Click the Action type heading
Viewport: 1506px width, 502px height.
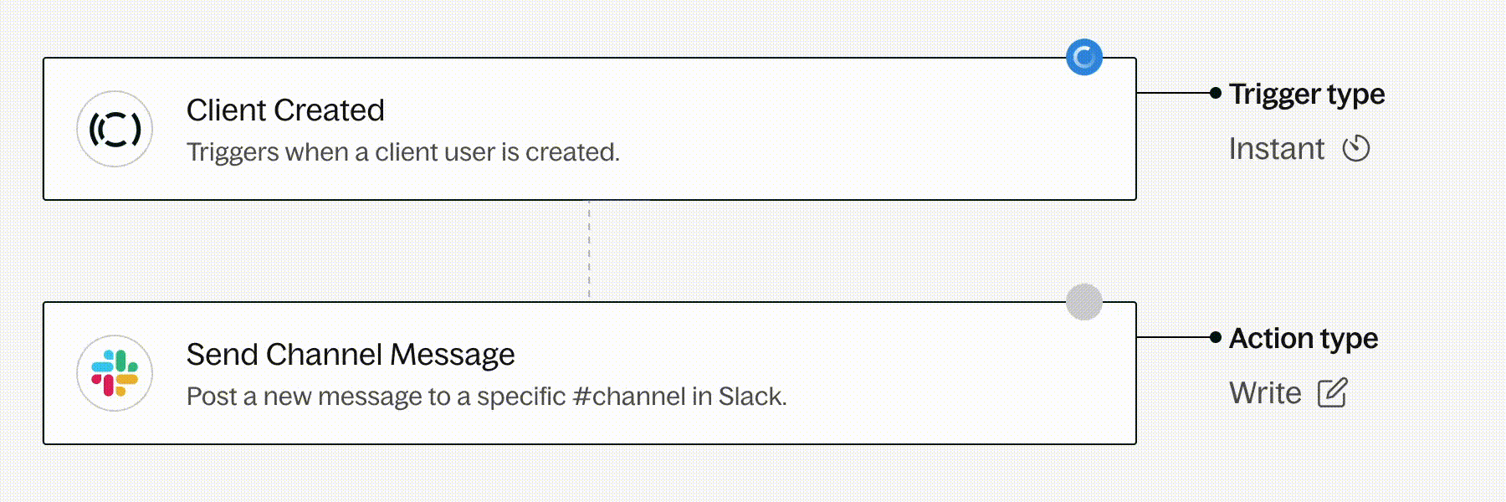[1304, 339]
